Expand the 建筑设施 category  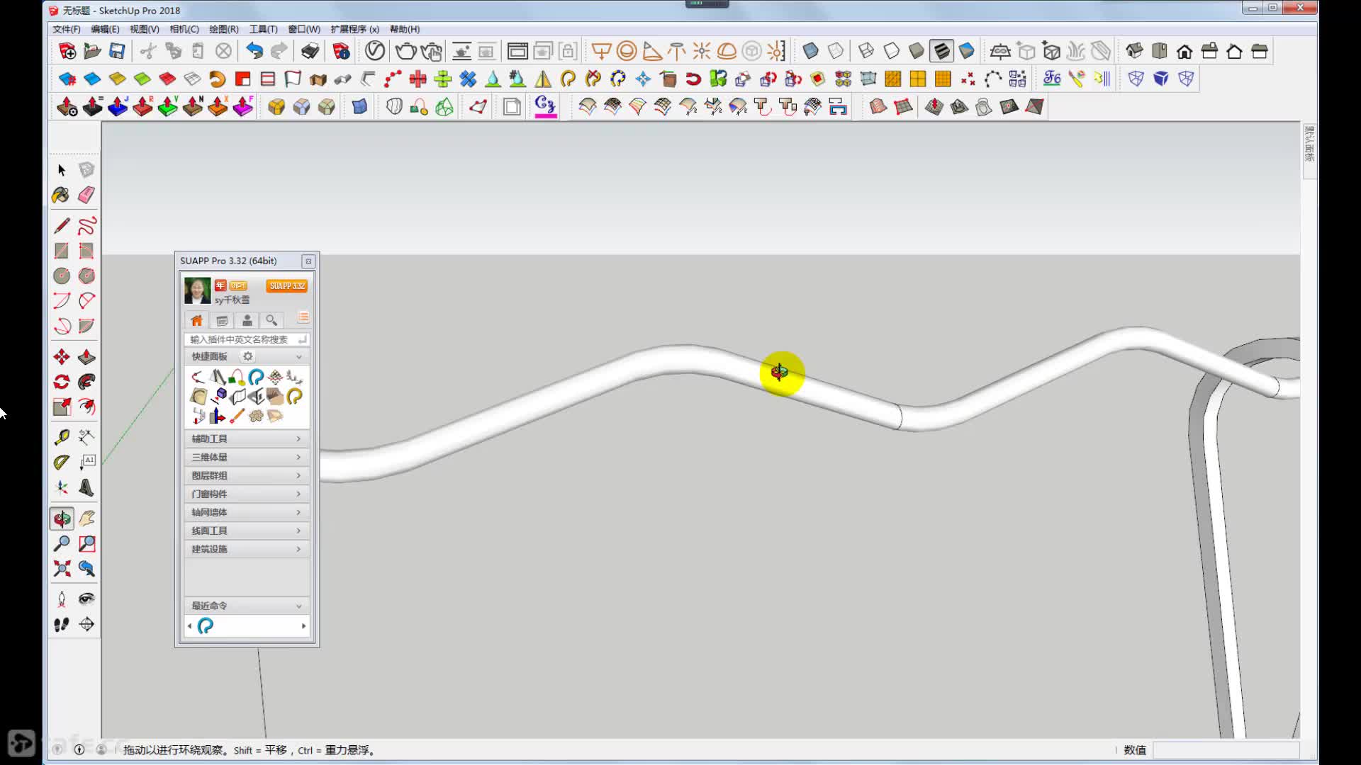(247, 550)
